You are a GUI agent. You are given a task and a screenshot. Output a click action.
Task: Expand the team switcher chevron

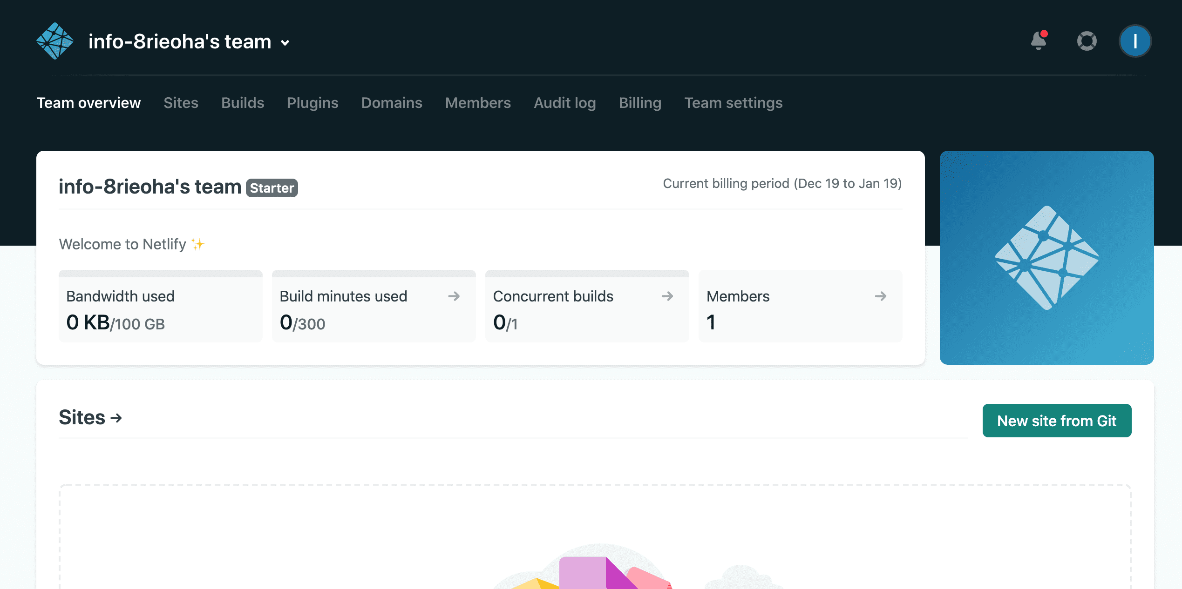pos(285,43)
